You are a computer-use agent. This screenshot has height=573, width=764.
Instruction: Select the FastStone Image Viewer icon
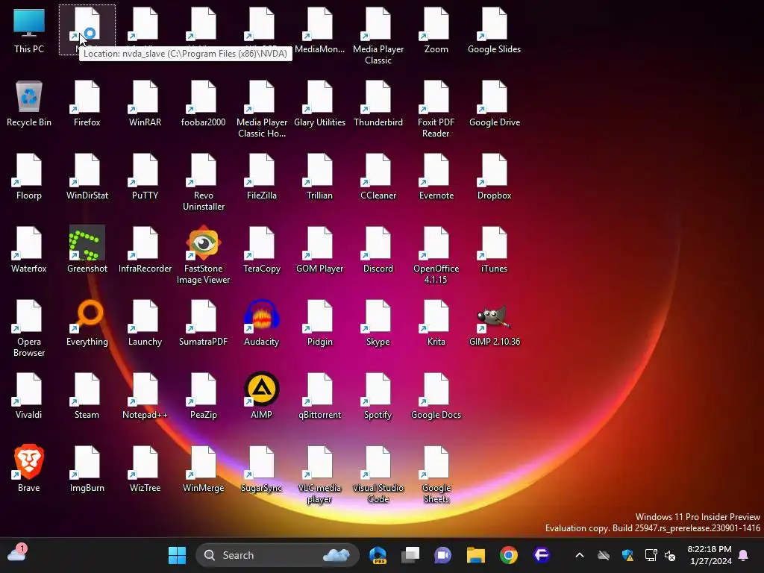coord(203,255)
